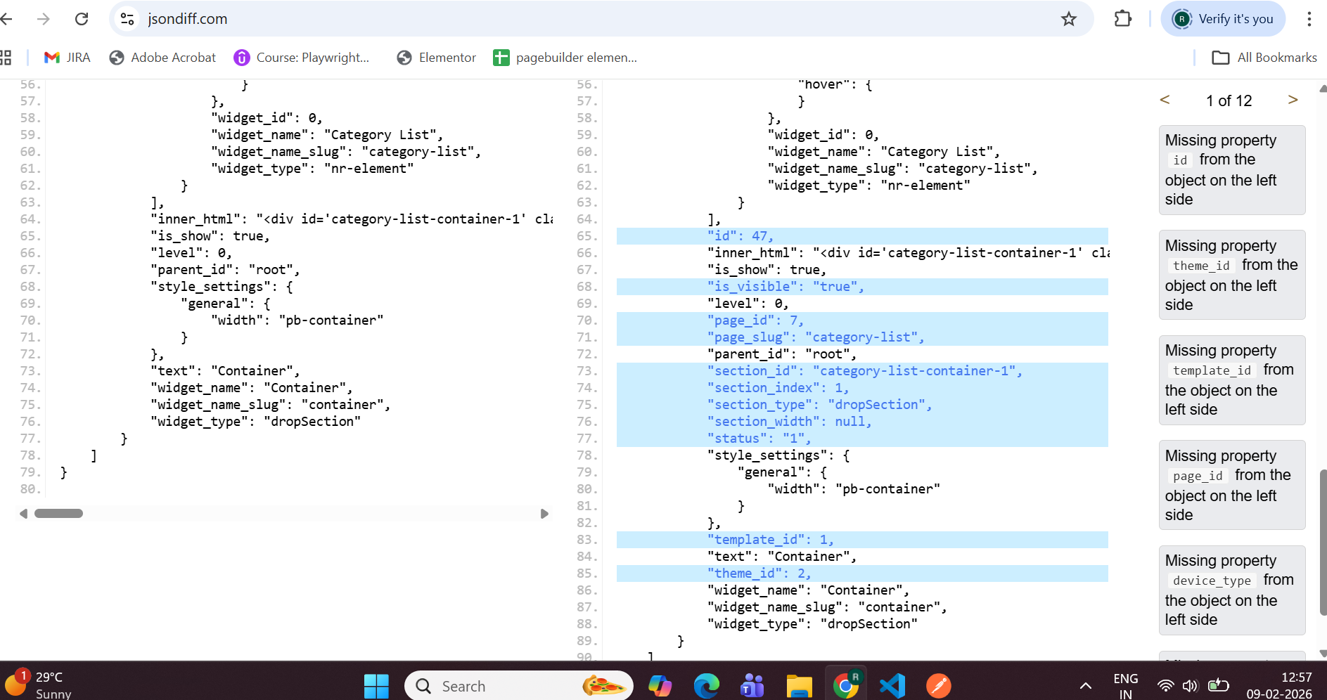Click highlighted "page_id": 7 line
Viewport: 1327px width, 700px height.
pos(862,320)
